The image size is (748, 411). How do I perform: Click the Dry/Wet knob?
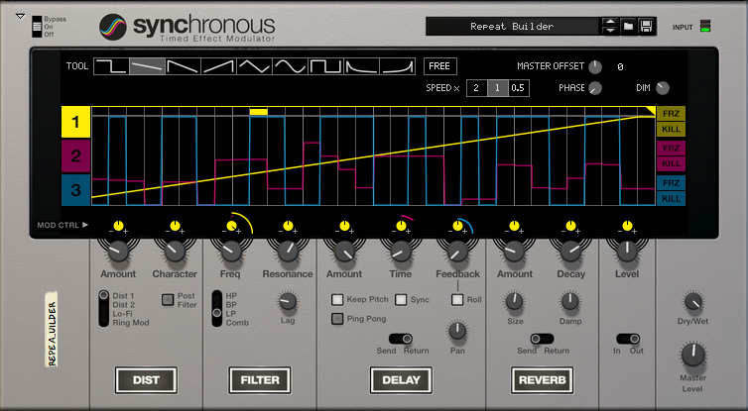[693, 303]
